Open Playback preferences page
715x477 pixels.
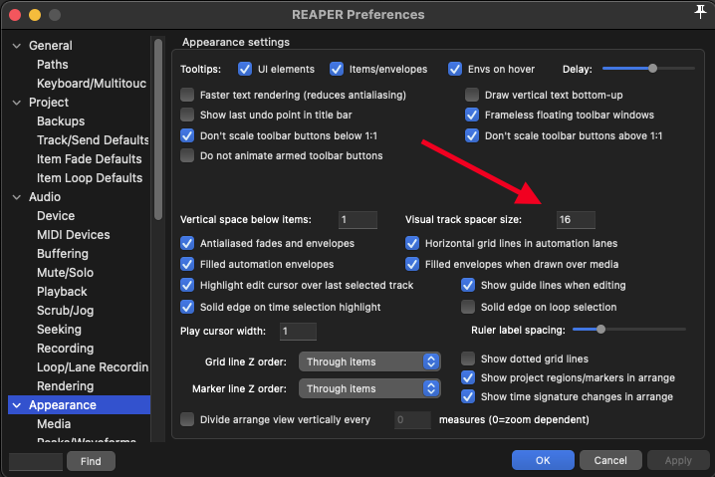pyautogui.click(x=62, y=292)
